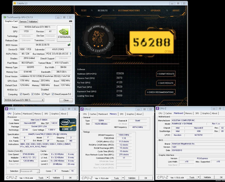Click the Close button in GPU-Z
The height and width of the screenshot is (182, 225).
66,100
